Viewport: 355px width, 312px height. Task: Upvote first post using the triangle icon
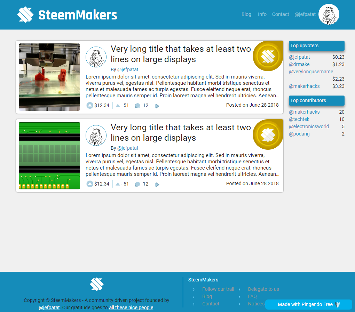(x=118, y=105)
